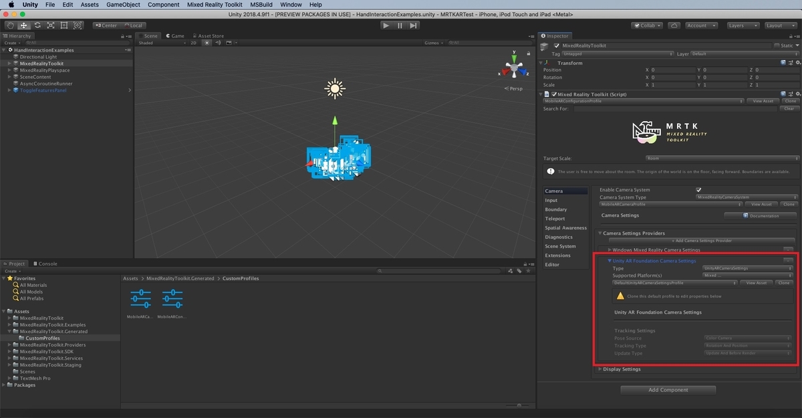This screenshot has height=418, width=802.
Task: Open the Collab dropdown
Action: pos(647,25)
